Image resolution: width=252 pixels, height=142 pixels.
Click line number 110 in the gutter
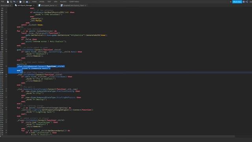click(x=2, y=73)
